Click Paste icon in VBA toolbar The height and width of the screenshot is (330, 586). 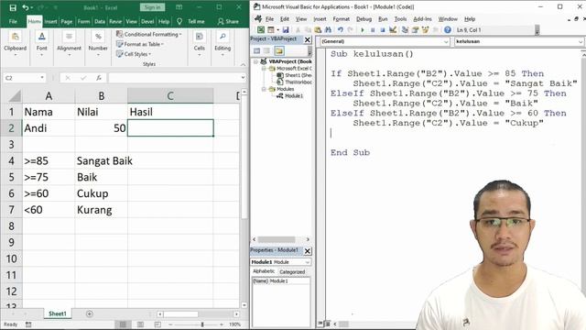[318, 30]
